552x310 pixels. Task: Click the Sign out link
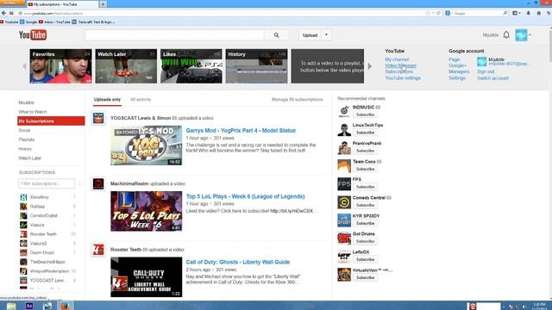point(486,71)
